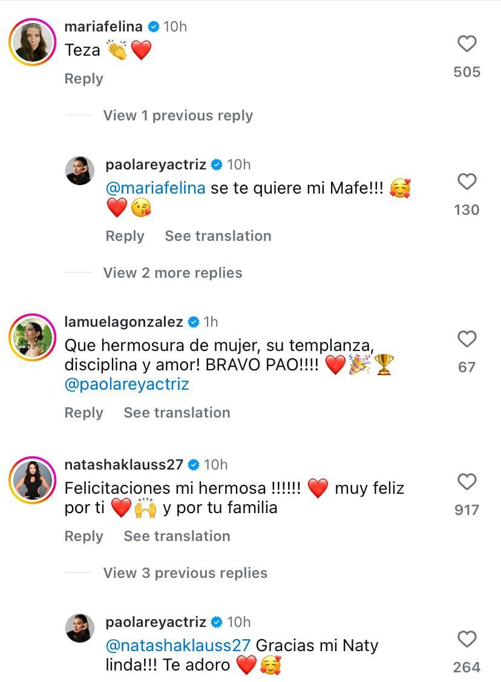501x682 pixels.
Task: Expand View 2 more replies
Action: click(x=172, y=273)
